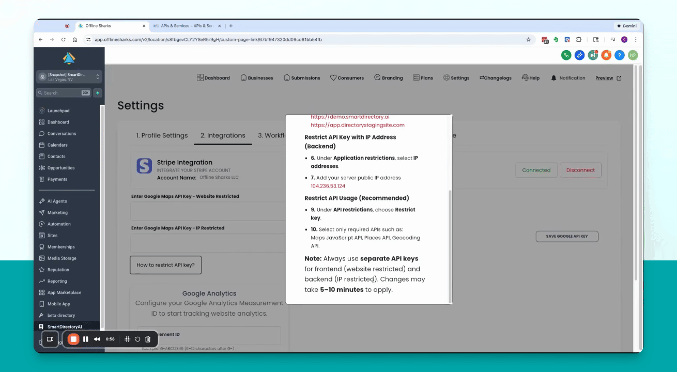
Task: Click the popup's vertical scrollbar
Action: pyautogui.click(x=450, y=245)
